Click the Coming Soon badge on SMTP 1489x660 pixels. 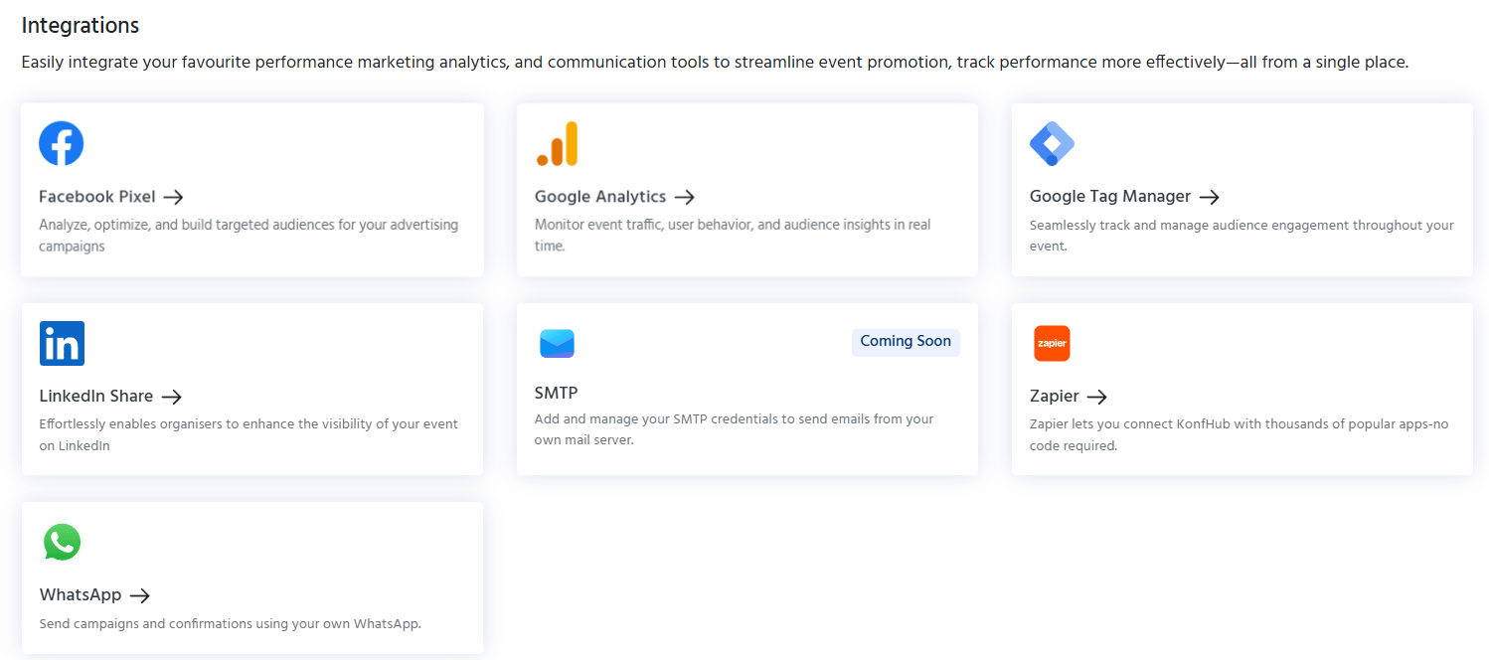906,341
